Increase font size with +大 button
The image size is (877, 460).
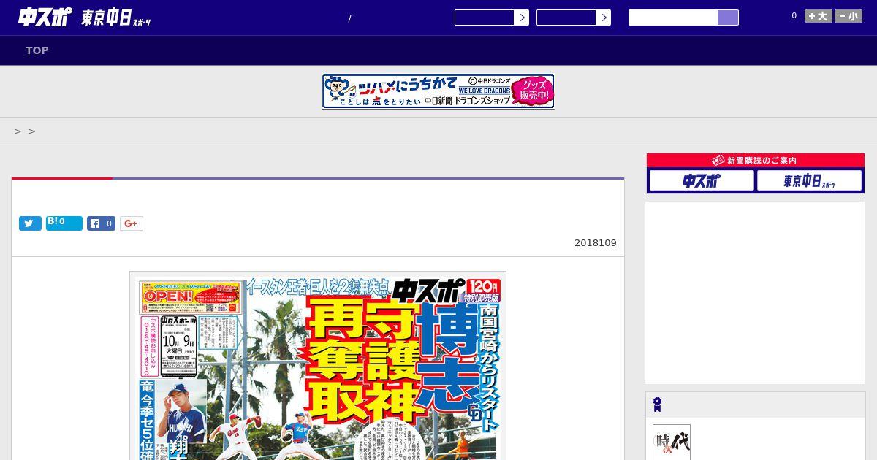(818, 16)
